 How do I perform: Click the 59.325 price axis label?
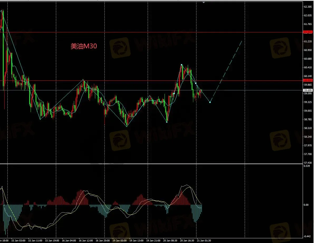(x=308, y=102)
